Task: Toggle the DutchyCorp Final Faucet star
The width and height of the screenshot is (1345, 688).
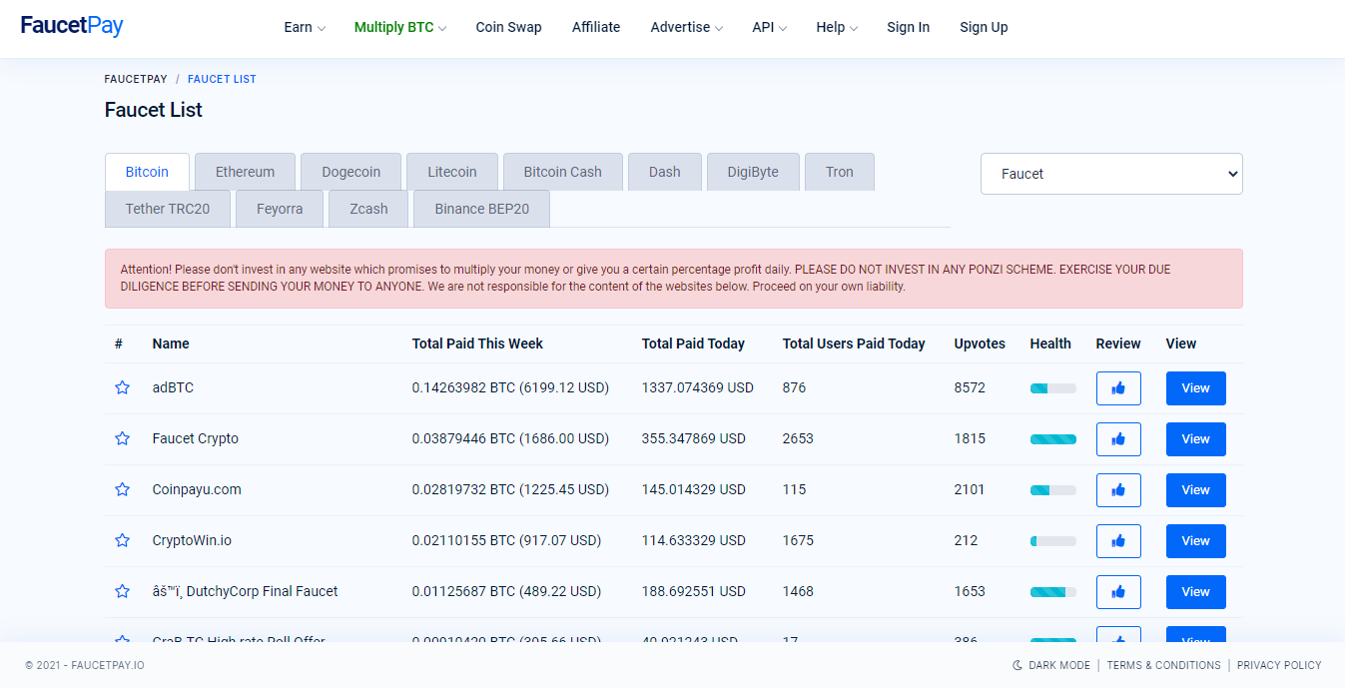Action: pos(122,591)
